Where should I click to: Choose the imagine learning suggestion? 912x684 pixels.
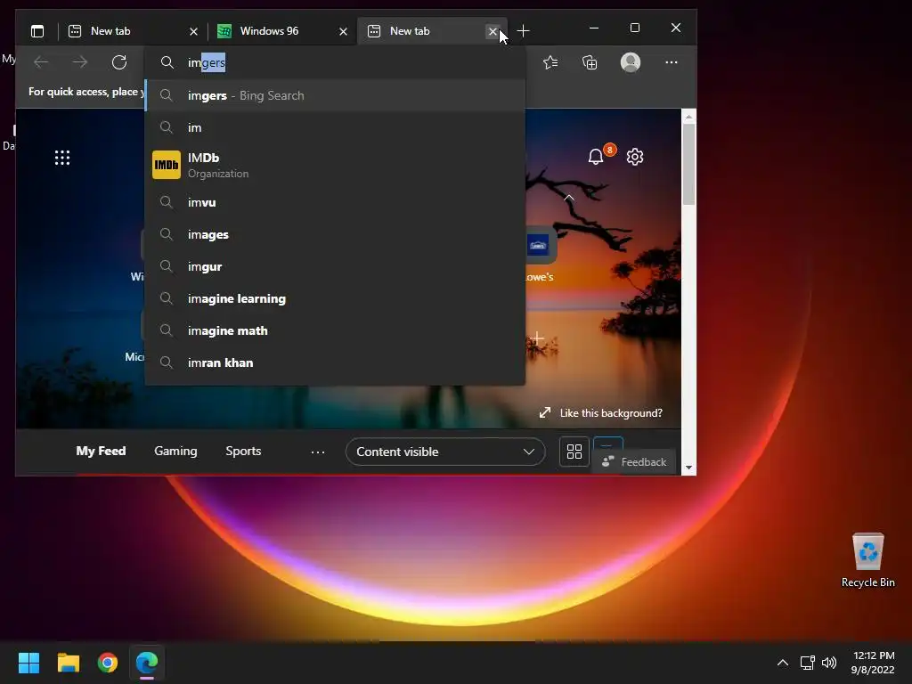pyautogui.click(x=335, y=298)
